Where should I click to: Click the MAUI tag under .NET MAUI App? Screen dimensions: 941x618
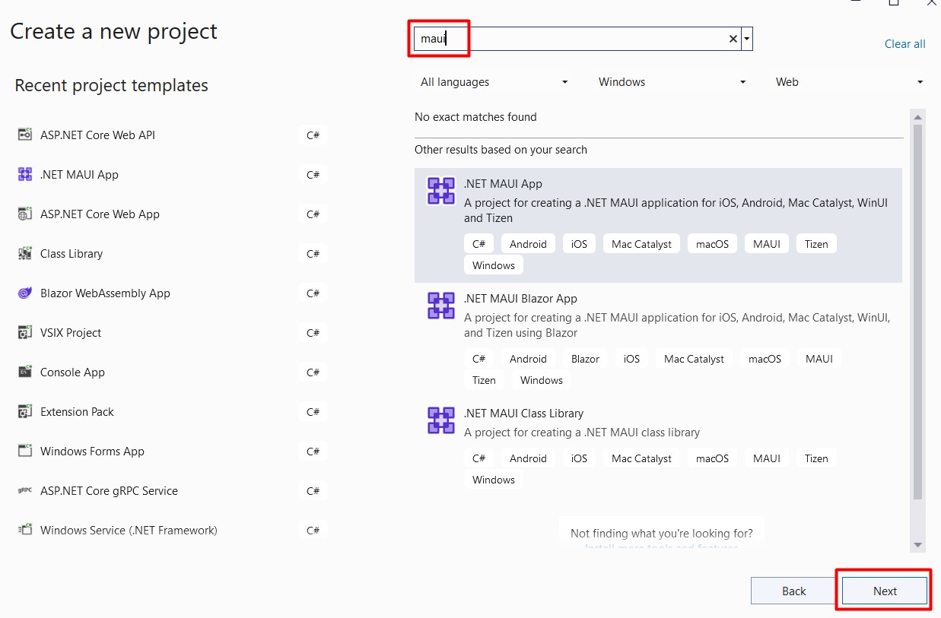click(767, 244)
